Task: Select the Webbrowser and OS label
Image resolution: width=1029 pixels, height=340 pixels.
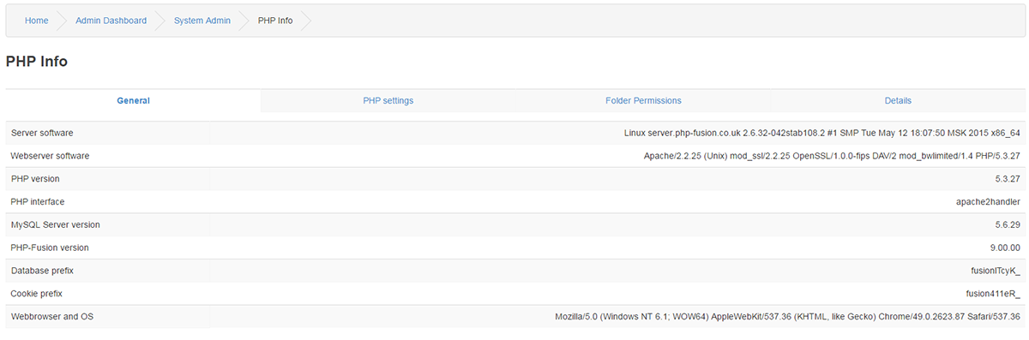Action: [x=52, y=317]
